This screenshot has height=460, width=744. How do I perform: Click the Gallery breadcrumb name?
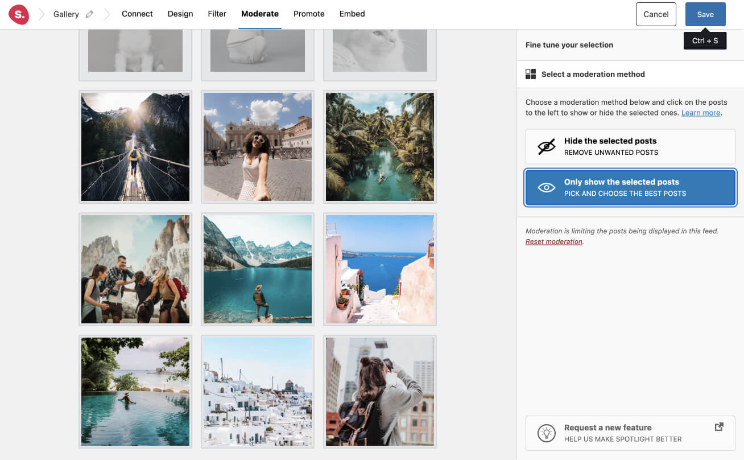tap(66, 14)
